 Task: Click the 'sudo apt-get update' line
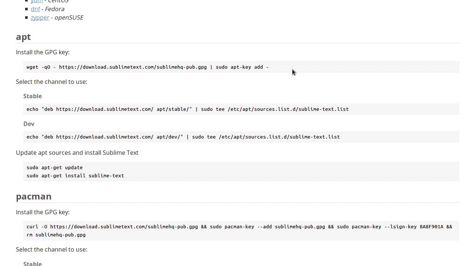[x=55, y=168]
